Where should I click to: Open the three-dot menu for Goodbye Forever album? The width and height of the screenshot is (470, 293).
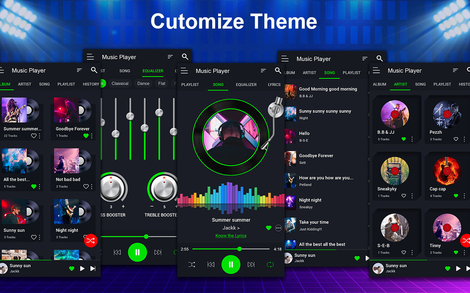click(x=92, y=136)
